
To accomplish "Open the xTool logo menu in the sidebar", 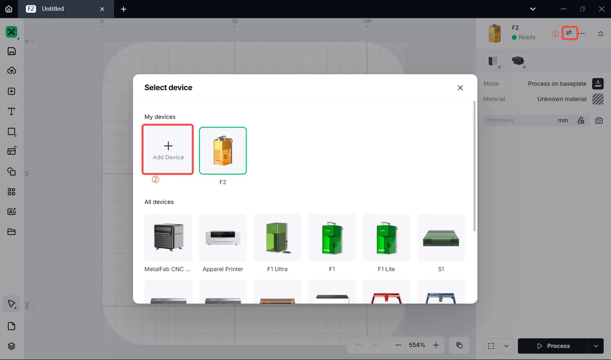I will coord(11,32).
